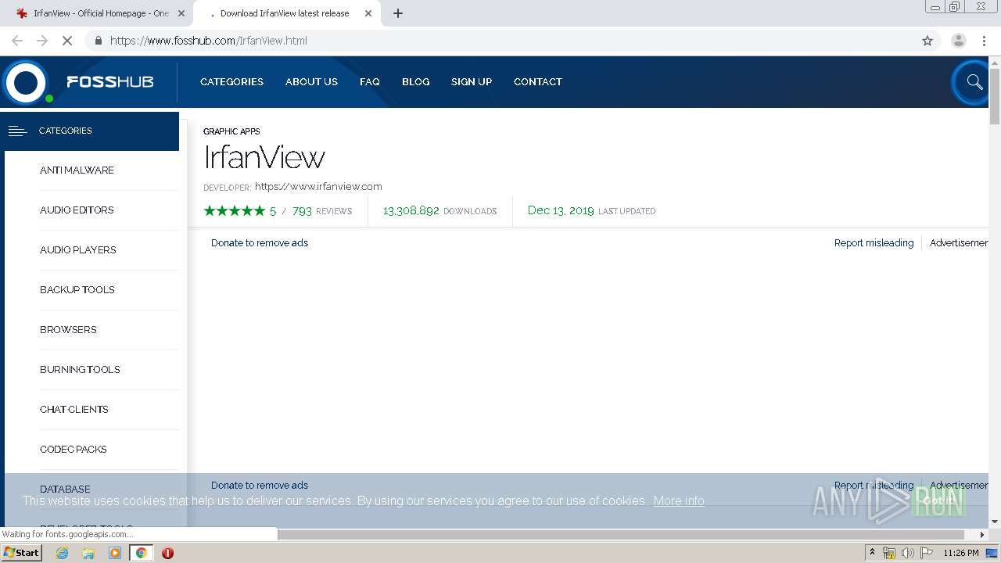1001x563 pixels.
Task: Click More info in cookie notice
Action: 679,500
